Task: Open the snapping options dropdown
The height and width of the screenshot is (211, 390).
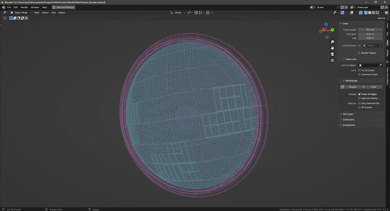Action: (x=201, y=12)
